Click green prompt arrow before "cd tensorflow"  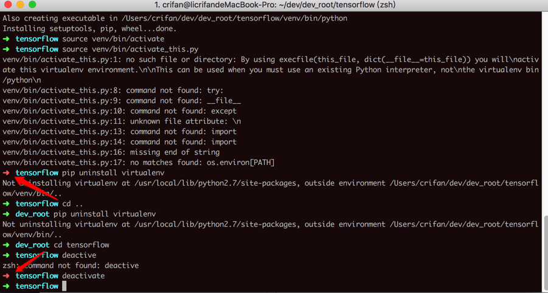point(7,245)
